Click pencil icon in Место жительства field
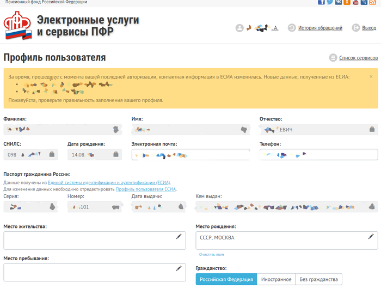This screenshot has height=288, width=381. point(179,236)
